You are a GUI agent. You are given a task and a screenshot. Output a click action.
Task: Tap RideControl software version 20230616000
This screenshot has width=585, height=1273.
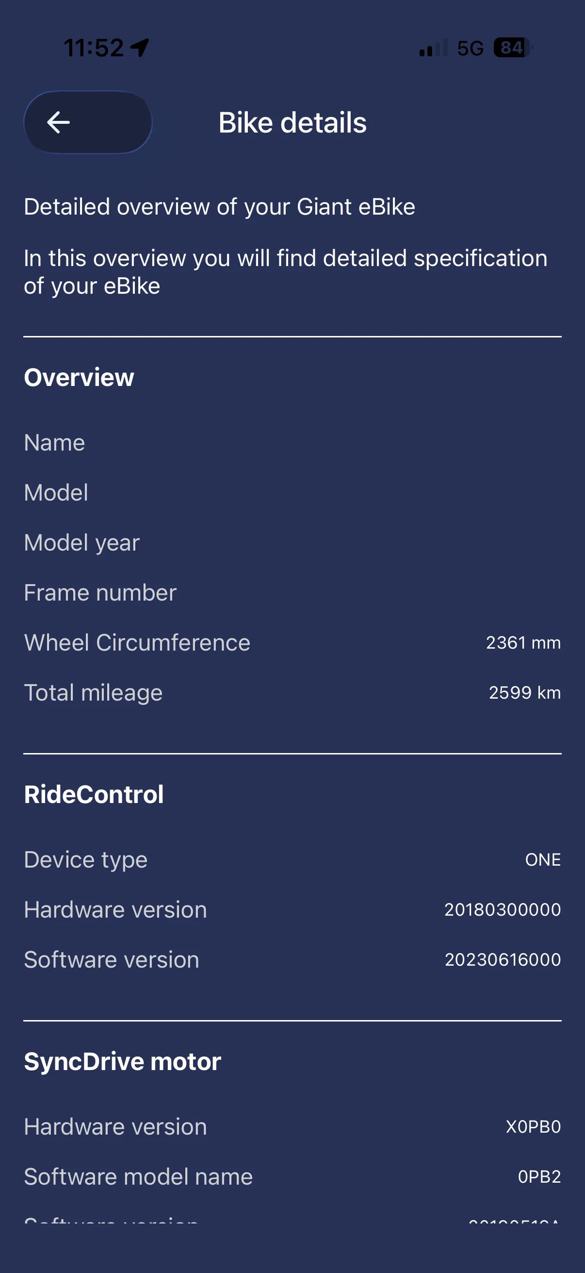pos(503,959)
